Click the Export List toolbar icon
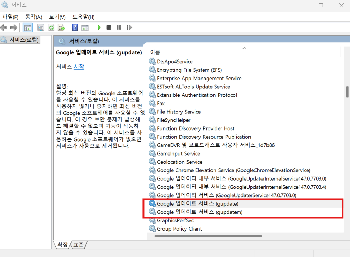 click(x=61, y=28)
